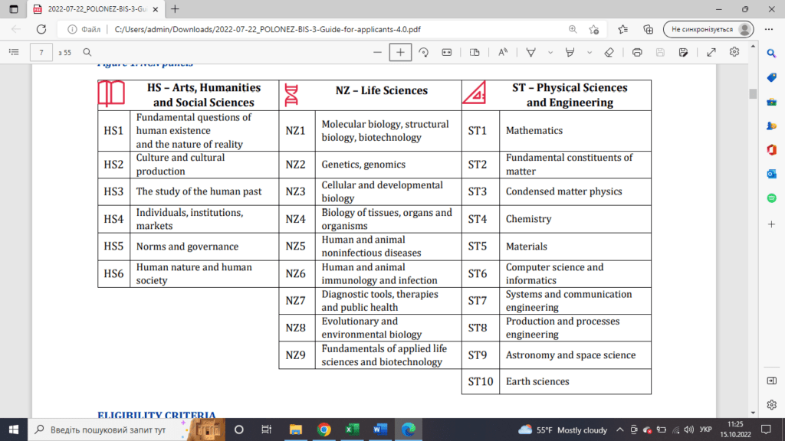This screenshot has width=785, height=441.
Task: Rotate the PDF page
Action: (x=423, y=52)
